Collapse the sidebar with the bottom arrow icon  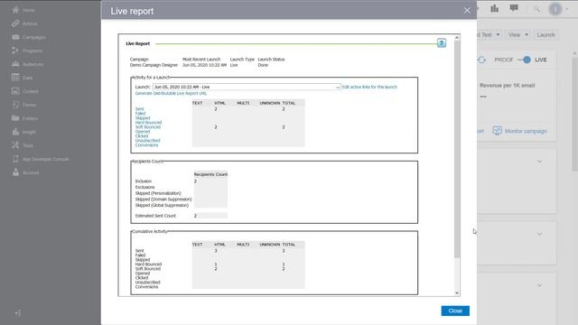coord(18,313)
